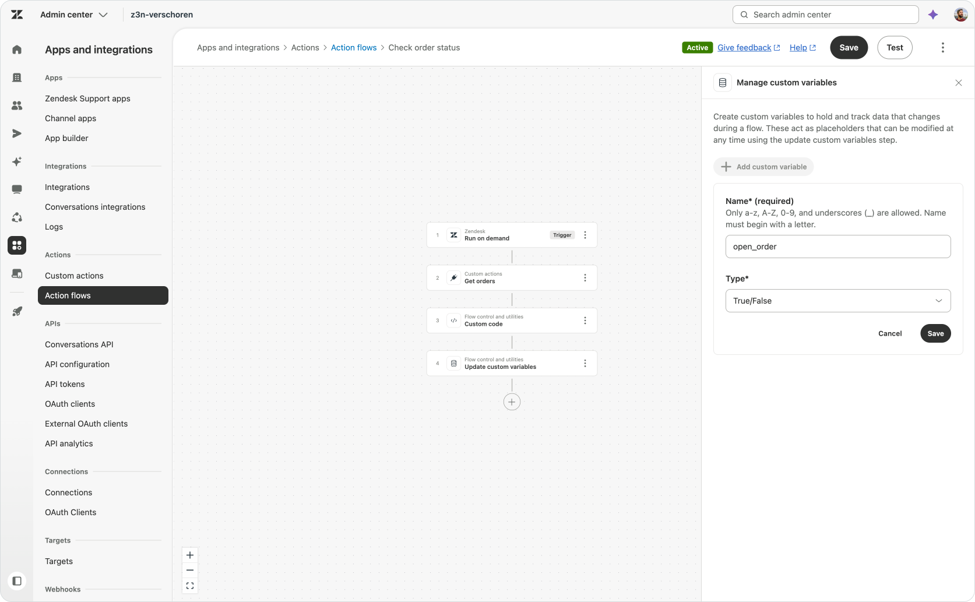Open the Give feedback link

pos(749,48)
